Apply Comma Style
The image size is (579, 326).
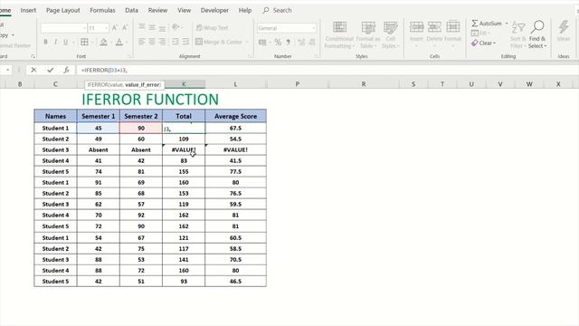(288, 43)
